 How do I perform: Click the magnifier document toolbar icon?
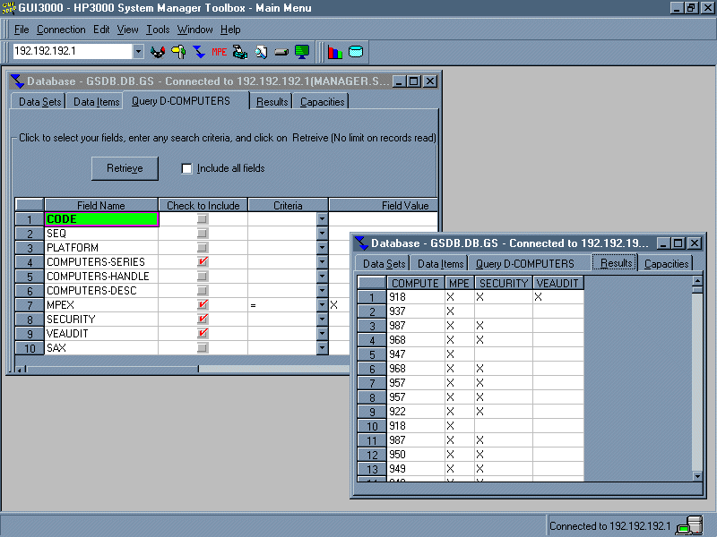(x=261, y=52)
